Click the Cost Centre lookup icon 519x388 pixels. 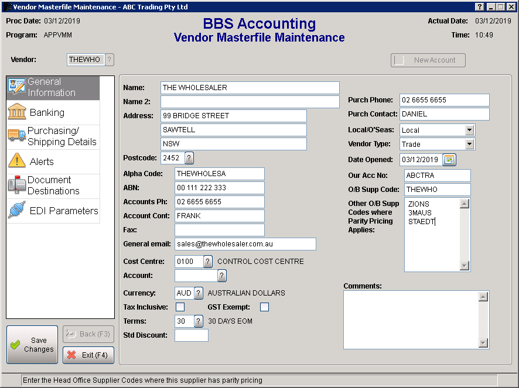pos(208,262)
